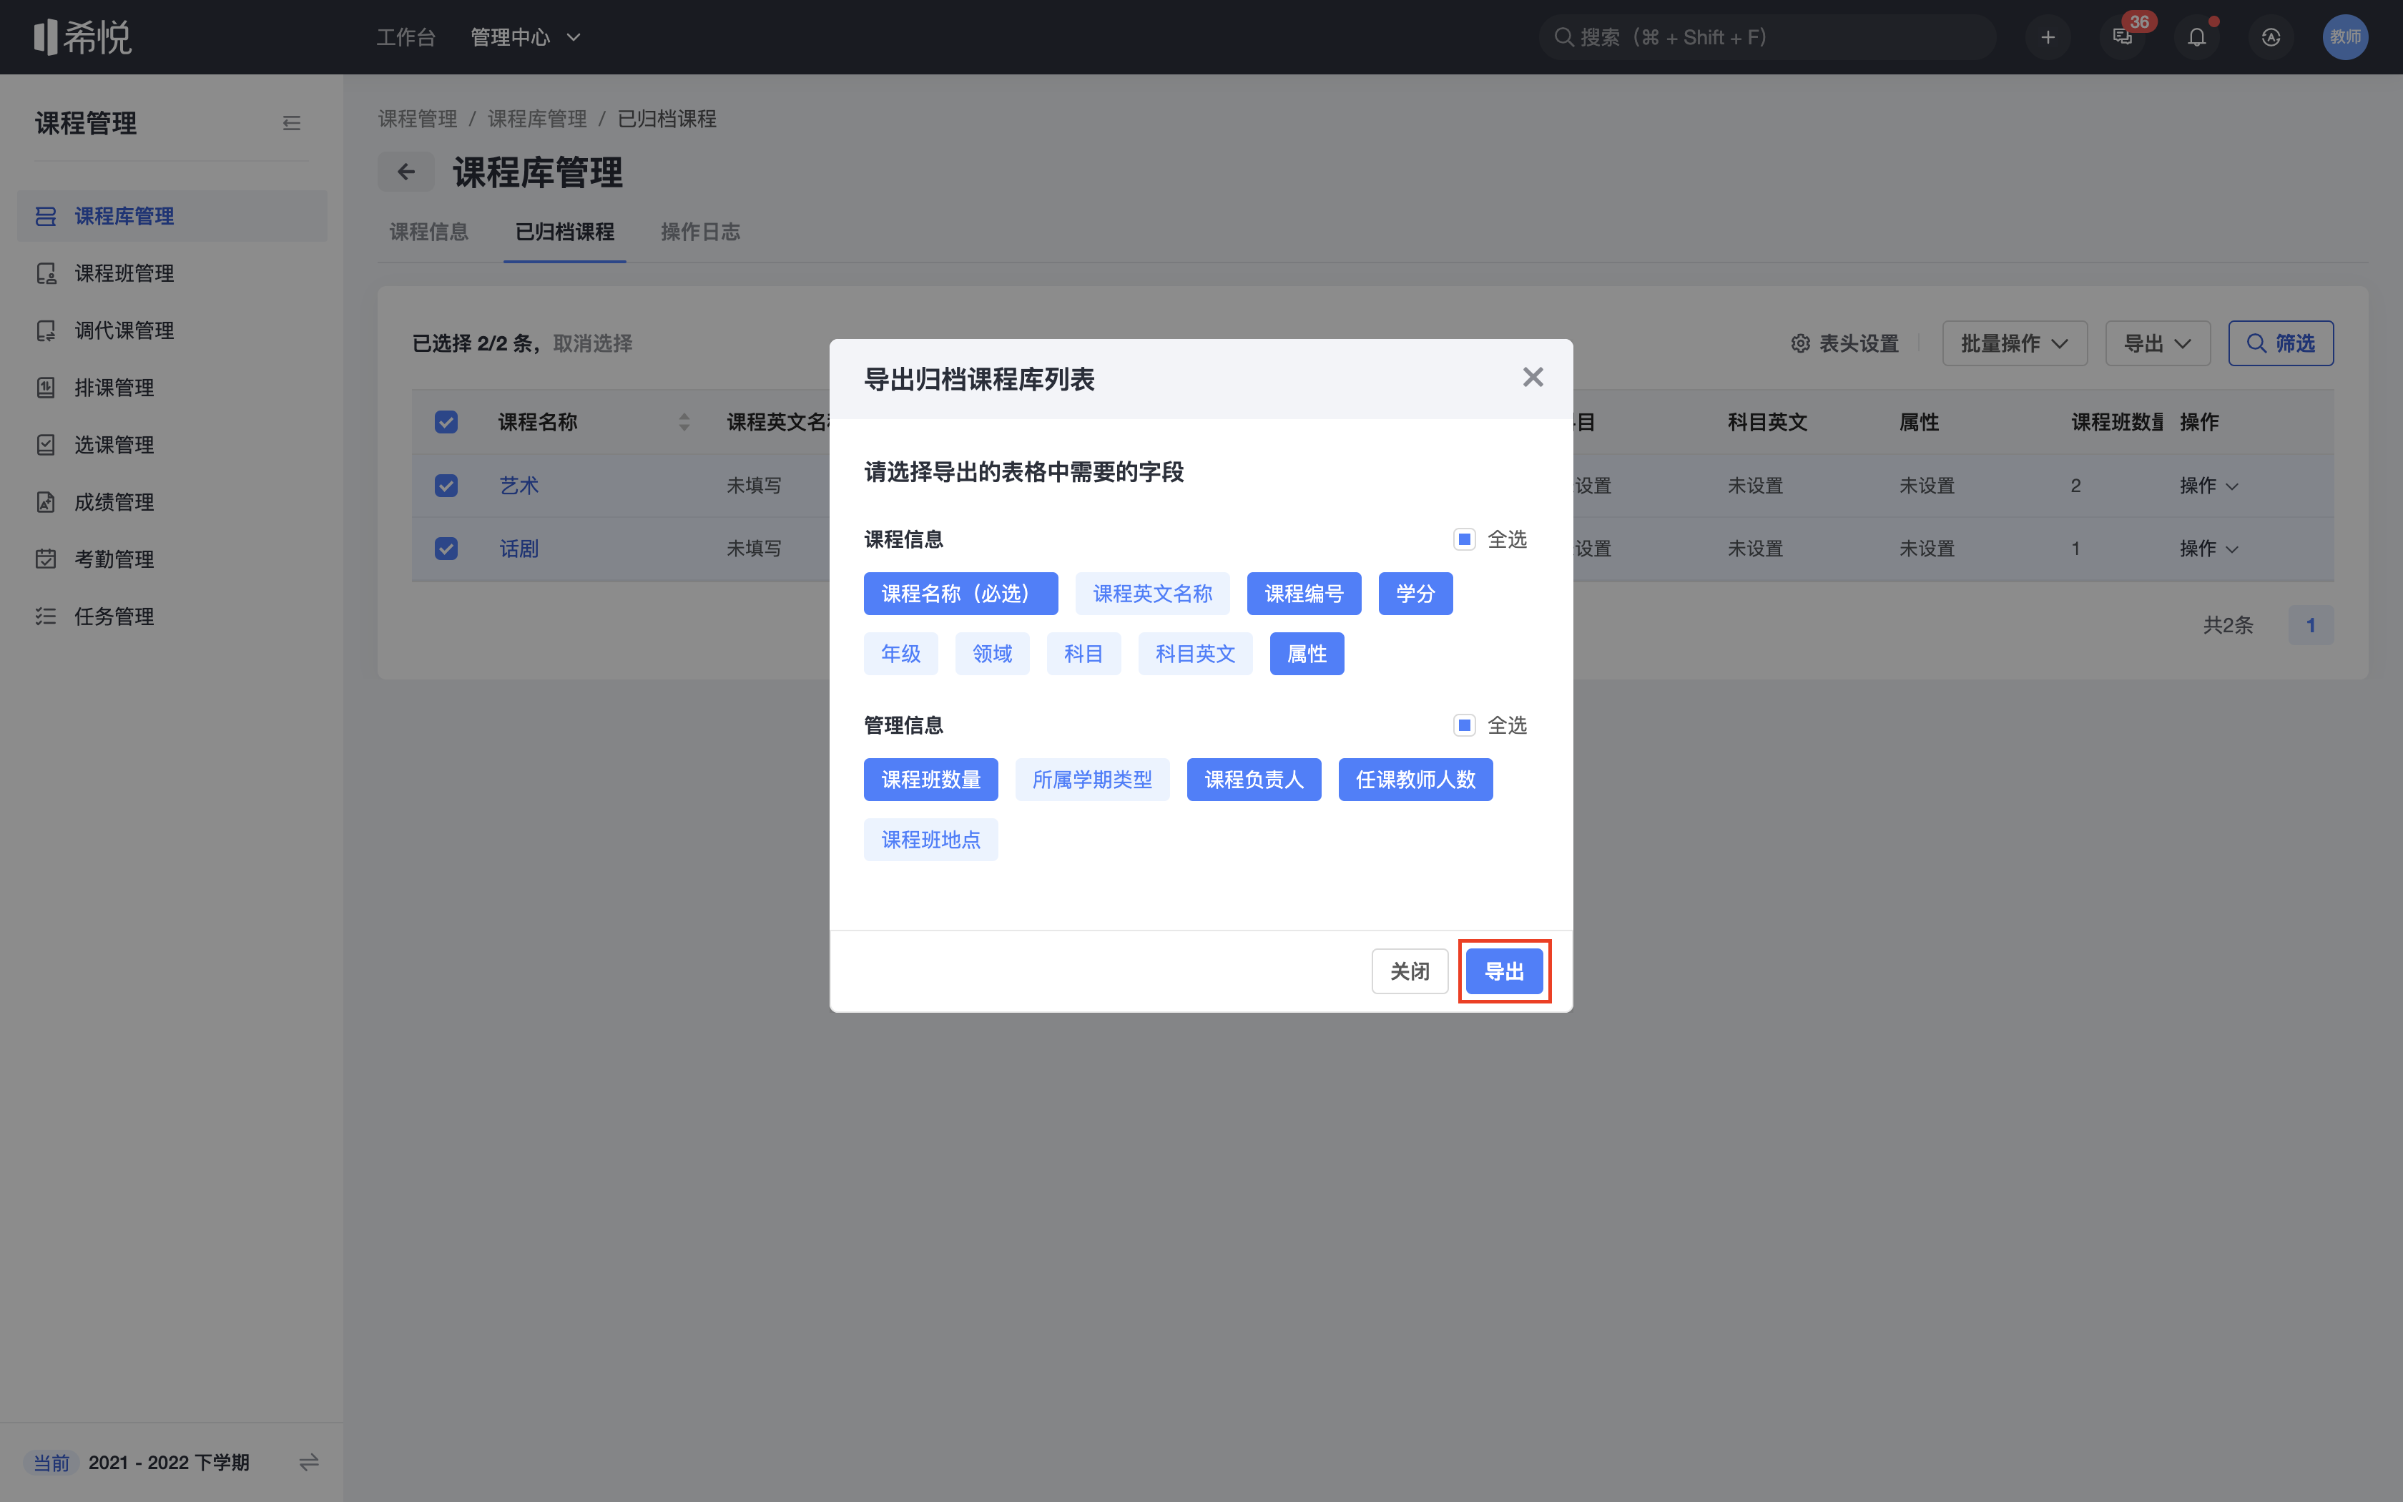Click the language switch icon in top bar
2403x1502 pixels.
coord(2271,36)
